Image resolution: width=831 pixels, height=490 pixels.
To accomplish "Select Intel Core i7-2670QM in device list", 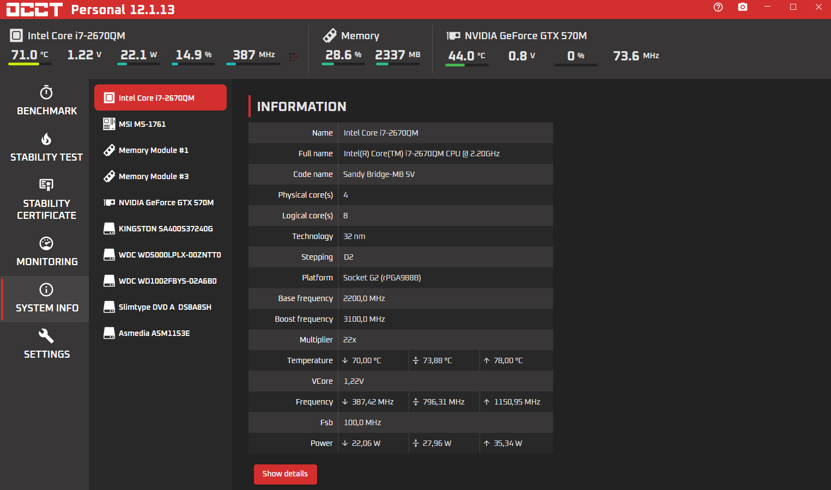I will coord(160,97).
